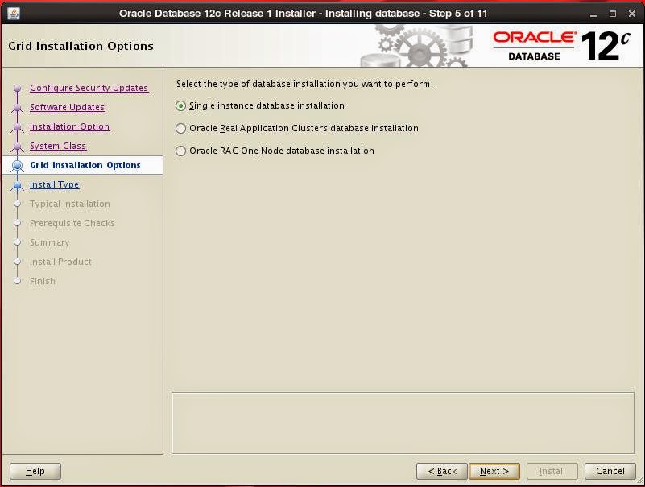Open the Help button

click(35, 471)
